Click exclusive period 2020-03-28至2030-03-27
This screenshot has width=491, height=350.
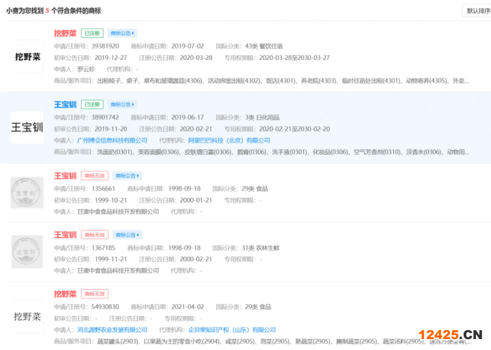(x=295, y=58)
